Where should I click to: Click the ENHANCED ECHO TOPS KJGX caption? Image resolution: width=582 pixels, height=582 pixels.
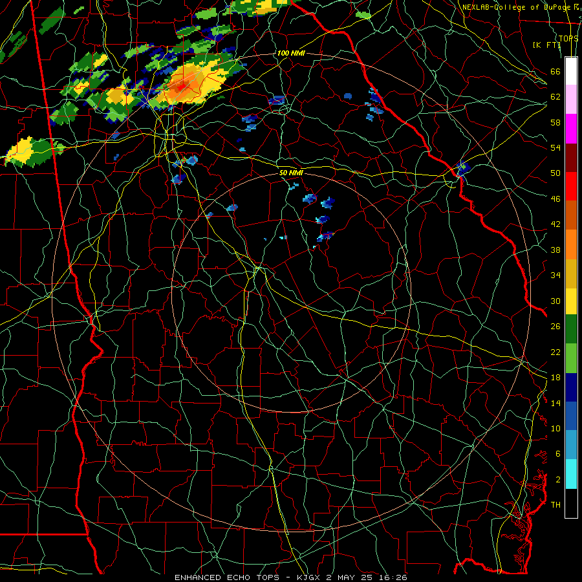[x=290, y=577]
